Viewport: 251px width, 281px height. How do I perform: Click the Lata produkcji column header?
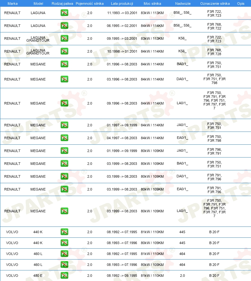pos(122,4)
